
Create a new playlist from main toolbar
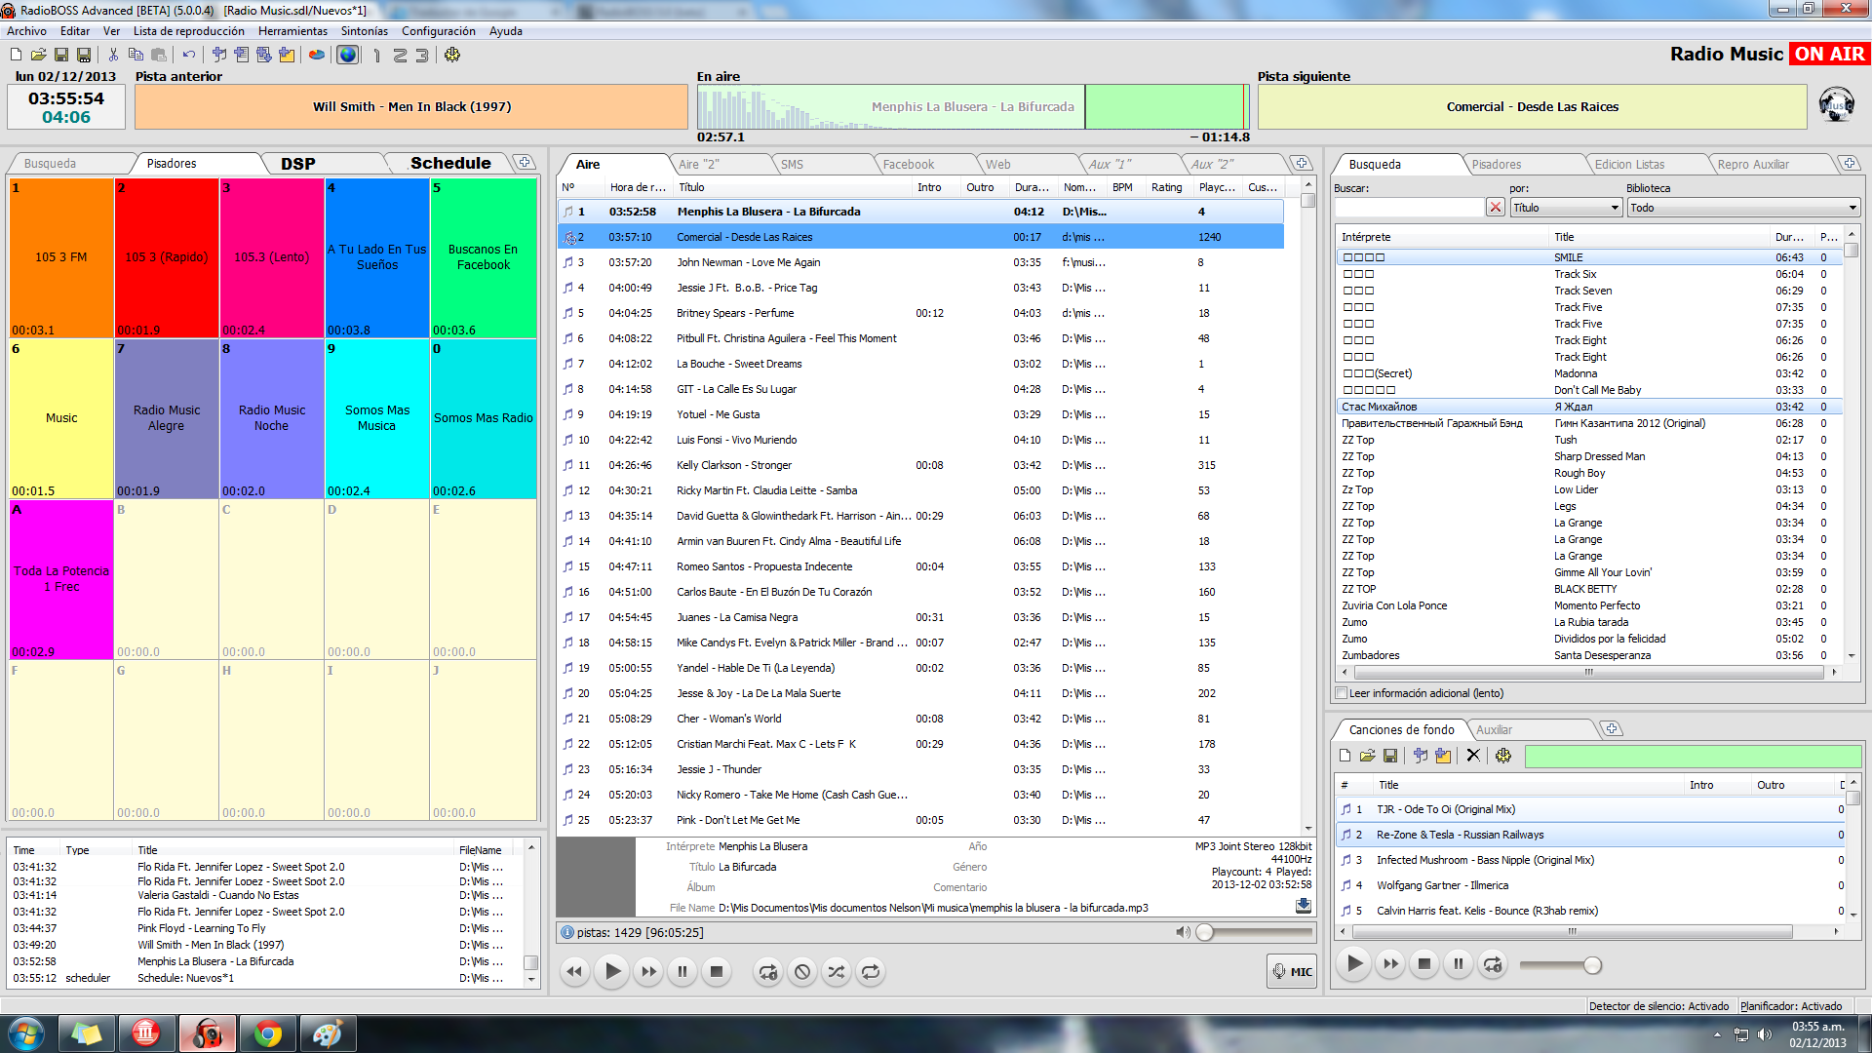[x=17, y=55]
